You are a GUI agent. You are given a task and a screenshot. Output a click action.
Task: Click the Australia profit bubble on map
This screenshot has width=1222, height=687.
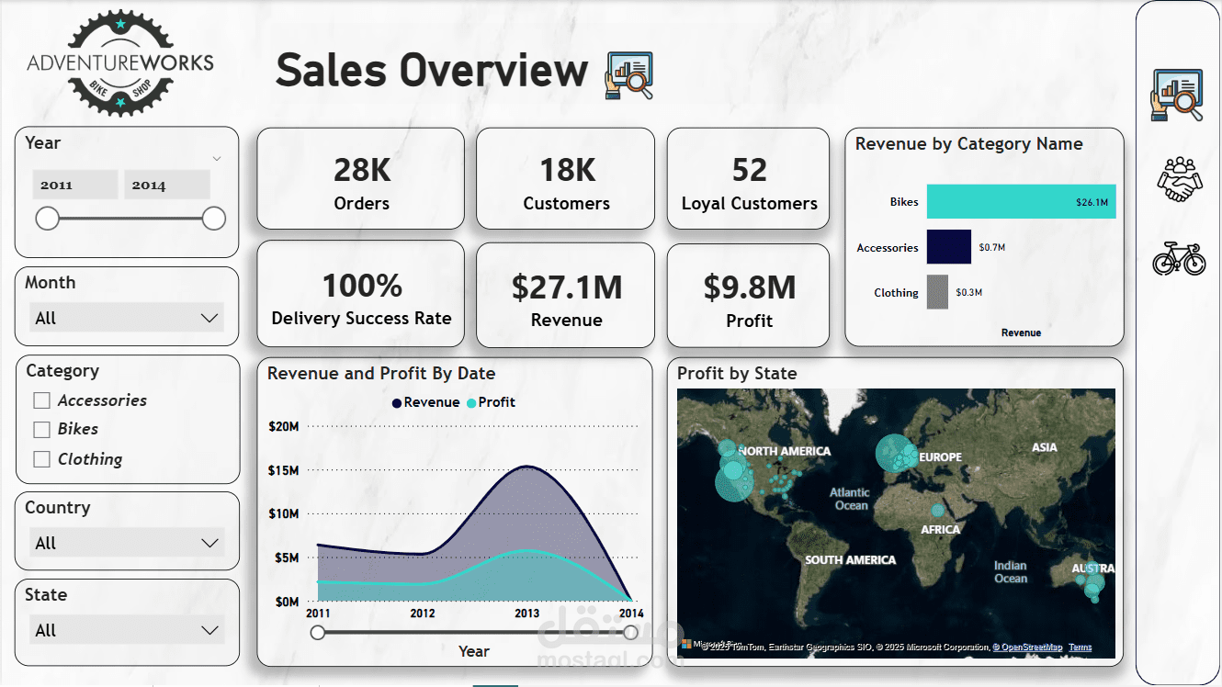tap(1093, 583)
